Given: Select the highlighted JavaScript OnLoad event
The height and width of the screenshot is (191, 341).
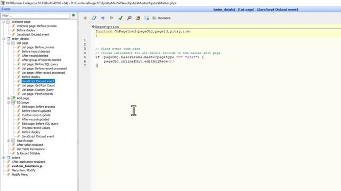Looking at the screenshot, I should point(38,81).
